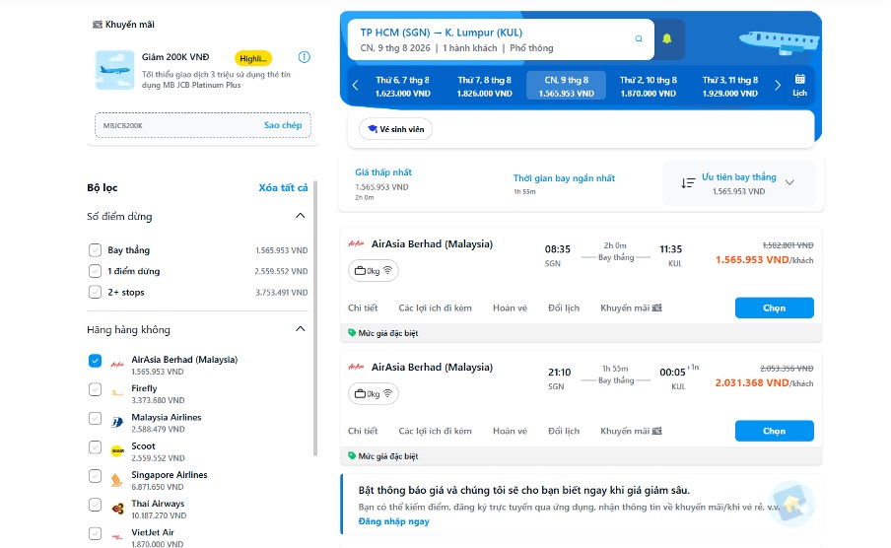Viewport: 891px width, 548px height.
Task: Check the VietJet Air checkbox
Action: tap(95, 534)
